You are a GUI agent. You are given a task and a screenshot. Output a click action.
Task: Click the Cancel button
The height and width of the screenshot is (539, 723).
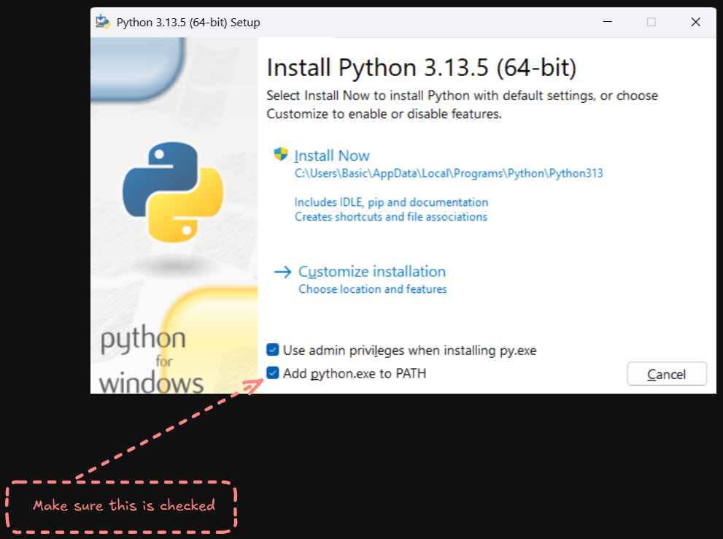point(667,374)
